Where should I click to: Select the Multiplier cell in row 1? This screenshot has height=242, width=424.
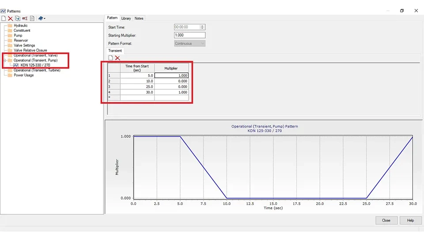coord(171,76)
